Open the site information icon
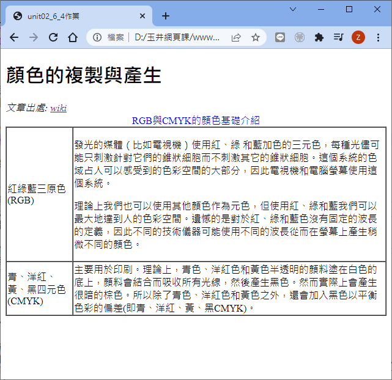Viewport: 392px width, 380px height. coord(97,37)
